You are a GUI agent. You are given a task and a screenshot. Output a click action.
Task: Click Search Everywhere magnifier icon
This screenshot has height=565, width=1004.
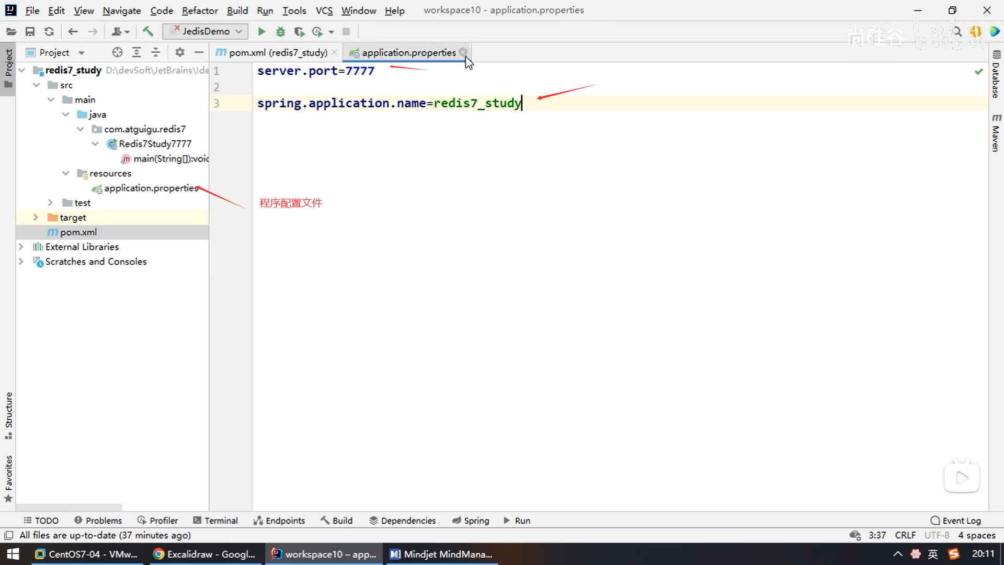click(957, 31)
